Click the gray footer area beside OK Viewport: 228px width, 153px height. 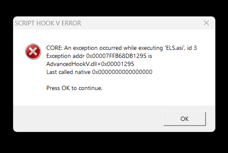pos(87,119)
